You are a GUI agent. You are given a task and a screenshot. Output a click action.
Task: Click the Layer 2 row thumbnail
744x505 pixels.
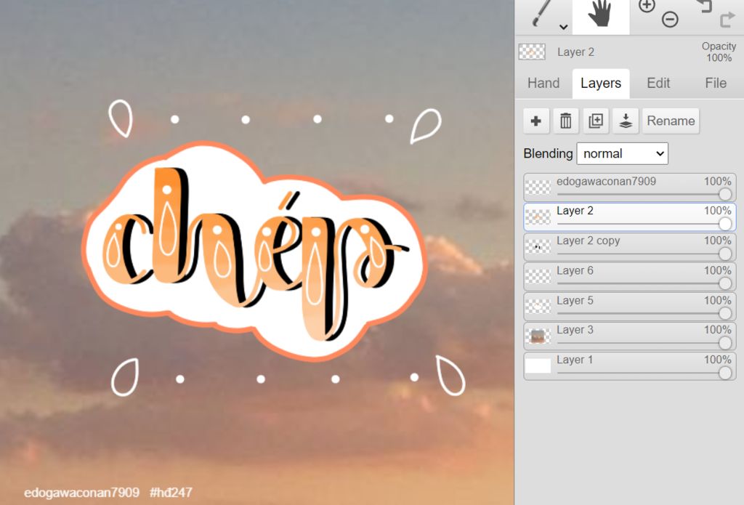[x=538, y=217]
